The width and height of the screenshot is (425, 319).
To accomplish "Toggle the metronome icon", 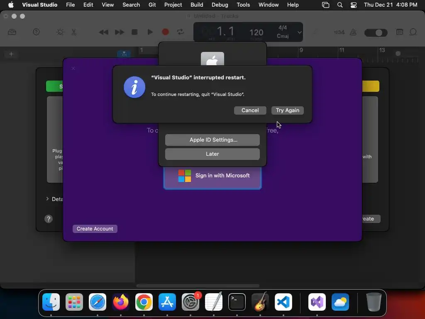I will tap(353, 32).
